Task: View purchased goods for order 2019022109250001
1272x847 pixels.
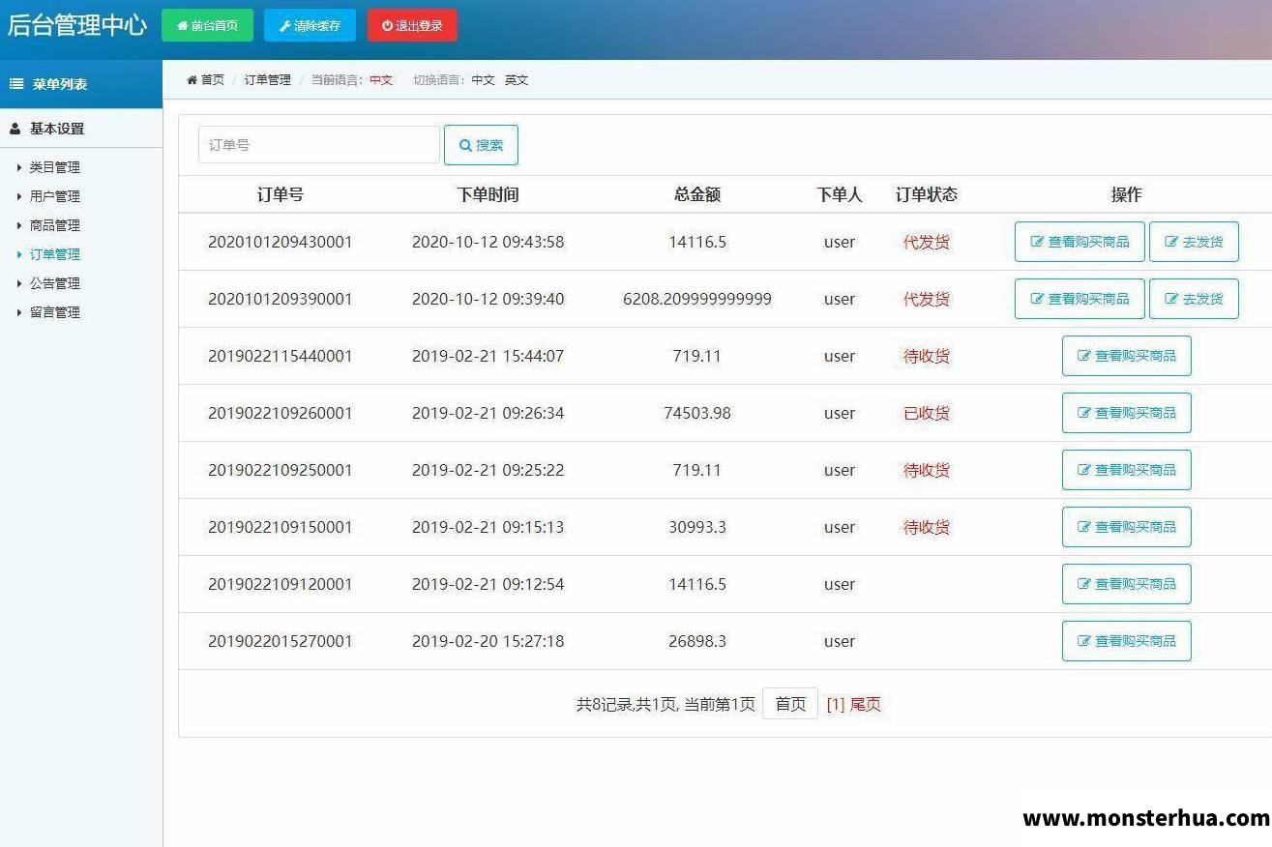Action: [x=1127, y=470]
